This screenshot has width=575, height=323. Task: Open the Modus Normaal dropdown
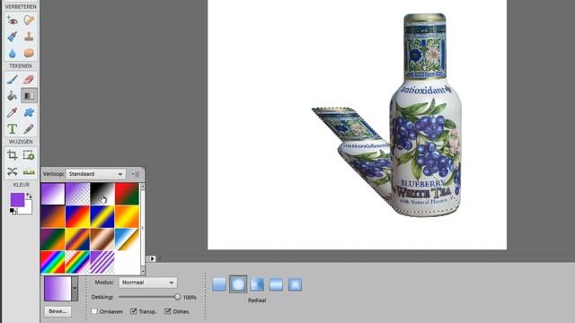pyautogui.click(x=147, y=283)
